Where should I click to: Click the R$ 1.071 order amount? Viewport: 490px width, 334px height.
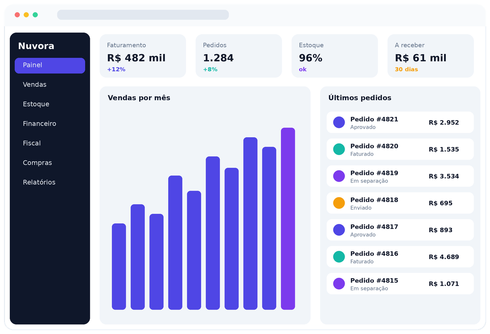point(444,284)
